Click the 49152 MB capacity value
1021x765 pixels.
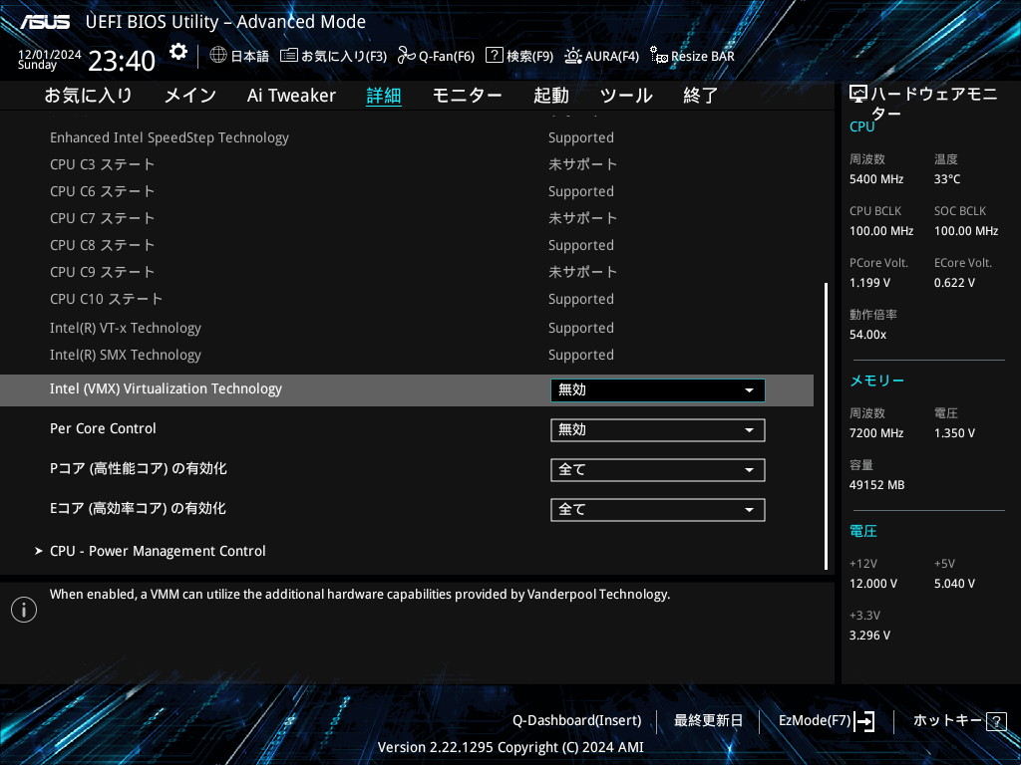click(x=877, y=485)
